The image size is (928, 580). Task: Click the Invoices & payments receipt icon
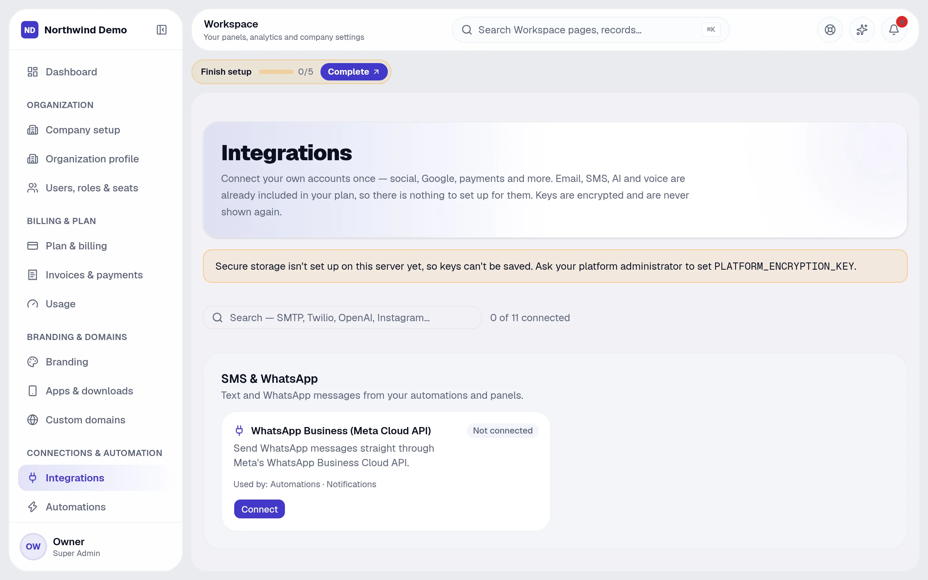[33, 275]
